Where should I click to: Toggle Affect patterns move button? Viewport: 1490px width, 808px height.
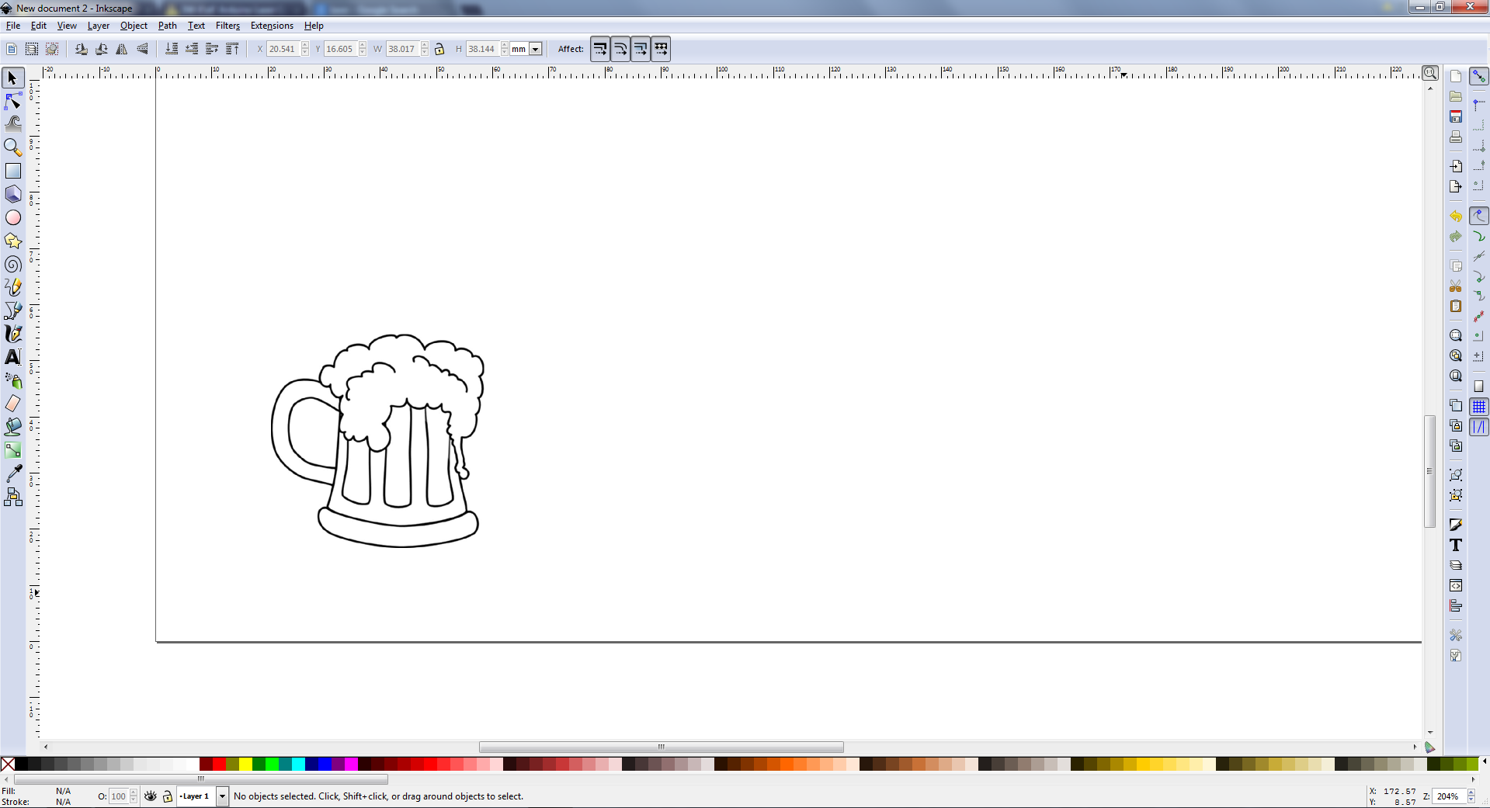(661, 49)
